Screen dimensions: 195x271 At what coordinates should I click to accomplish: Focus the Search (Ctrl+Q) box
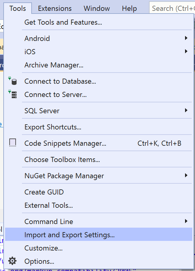point(172,8)
